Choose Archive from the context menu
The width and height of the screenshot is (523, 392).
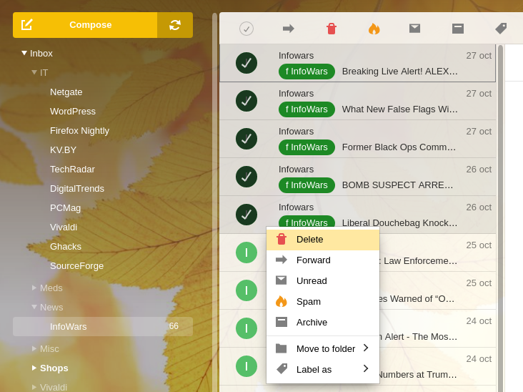point(323,322)
